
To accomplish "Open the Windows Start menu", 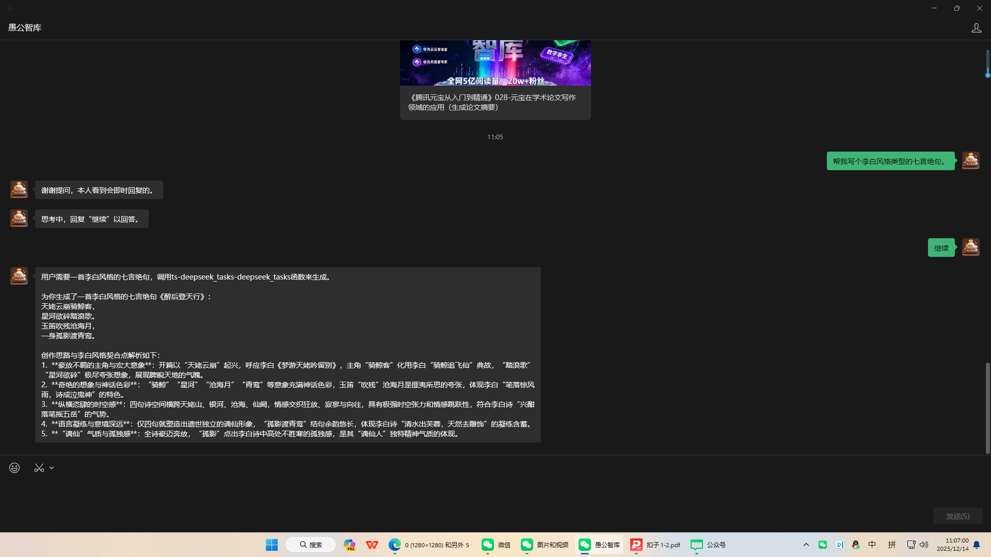I will click(x=271, y=545).
